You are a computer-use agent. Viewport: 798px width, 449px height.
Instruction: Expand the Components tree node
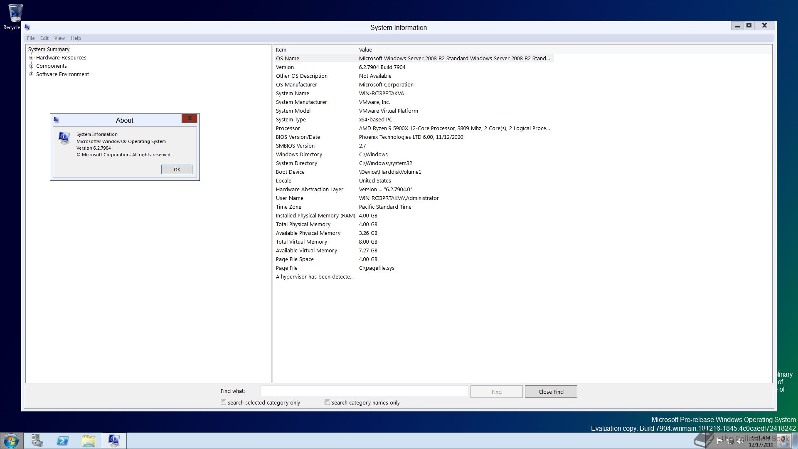click(x=31, y=66)
